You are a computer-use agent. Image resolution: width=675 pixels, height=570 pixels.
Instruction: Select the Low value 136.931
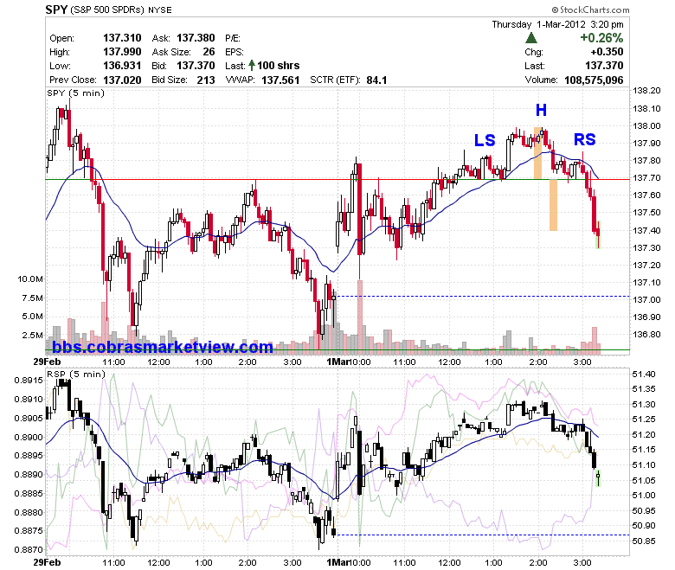click(x=122, y=66)
